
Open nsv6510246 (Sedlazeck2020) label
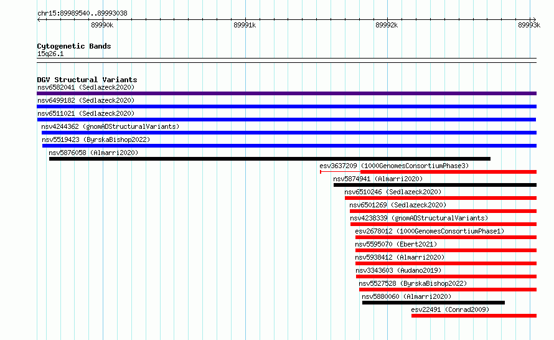click(x=393, y=192)
